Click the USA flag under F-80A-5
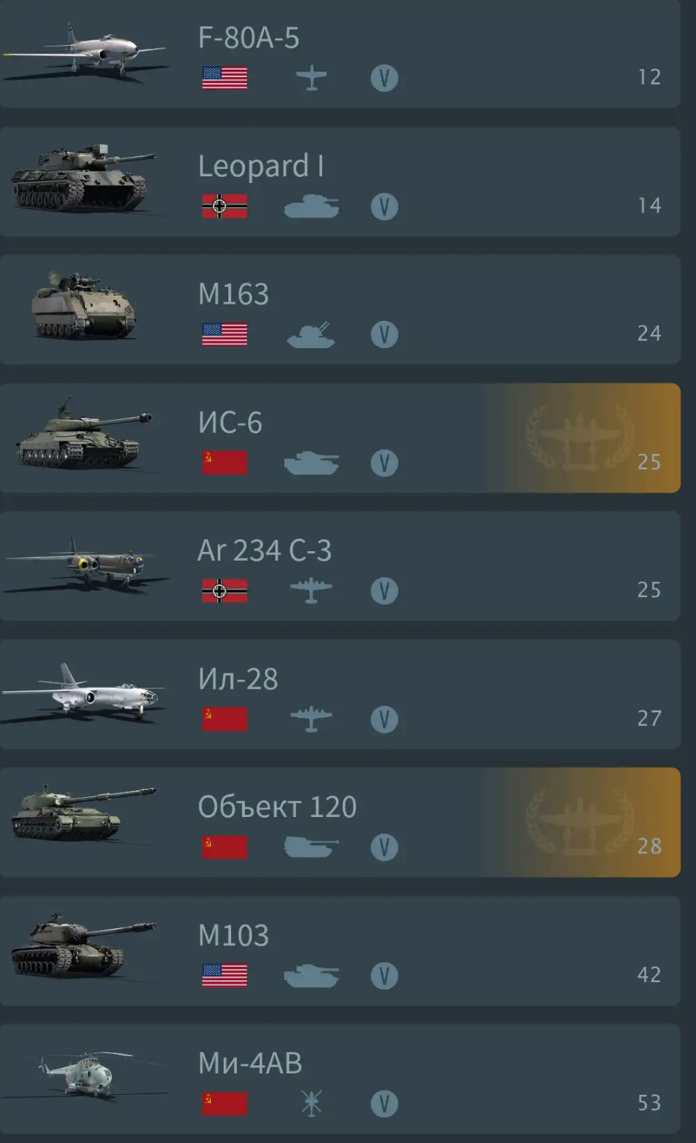 tap(224, 78)
